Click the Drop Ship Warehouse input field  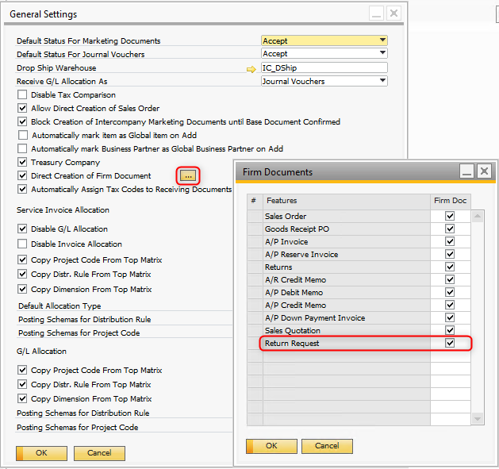click(324, 68)
